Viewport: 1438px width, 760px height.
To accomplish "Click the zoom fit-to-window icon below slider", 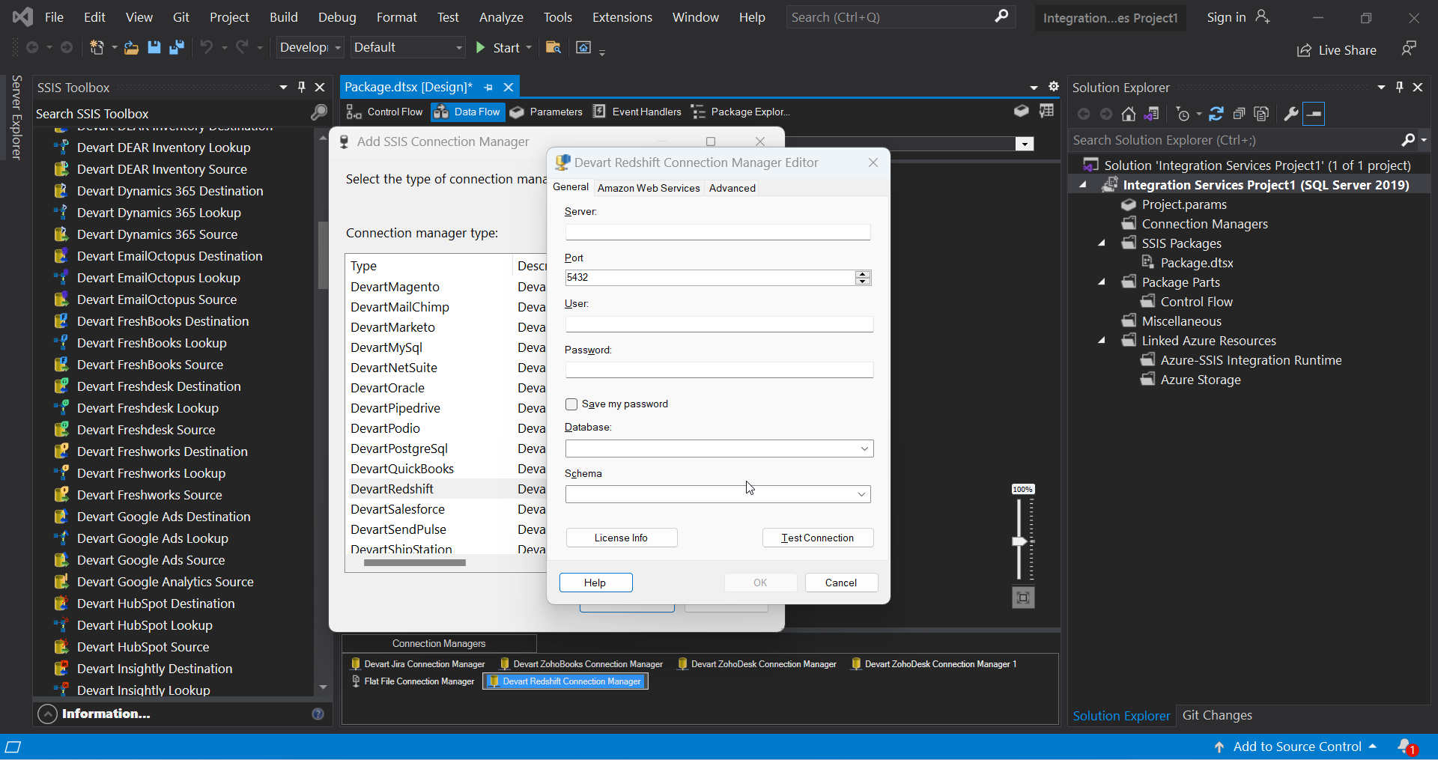I will 1023,598.
